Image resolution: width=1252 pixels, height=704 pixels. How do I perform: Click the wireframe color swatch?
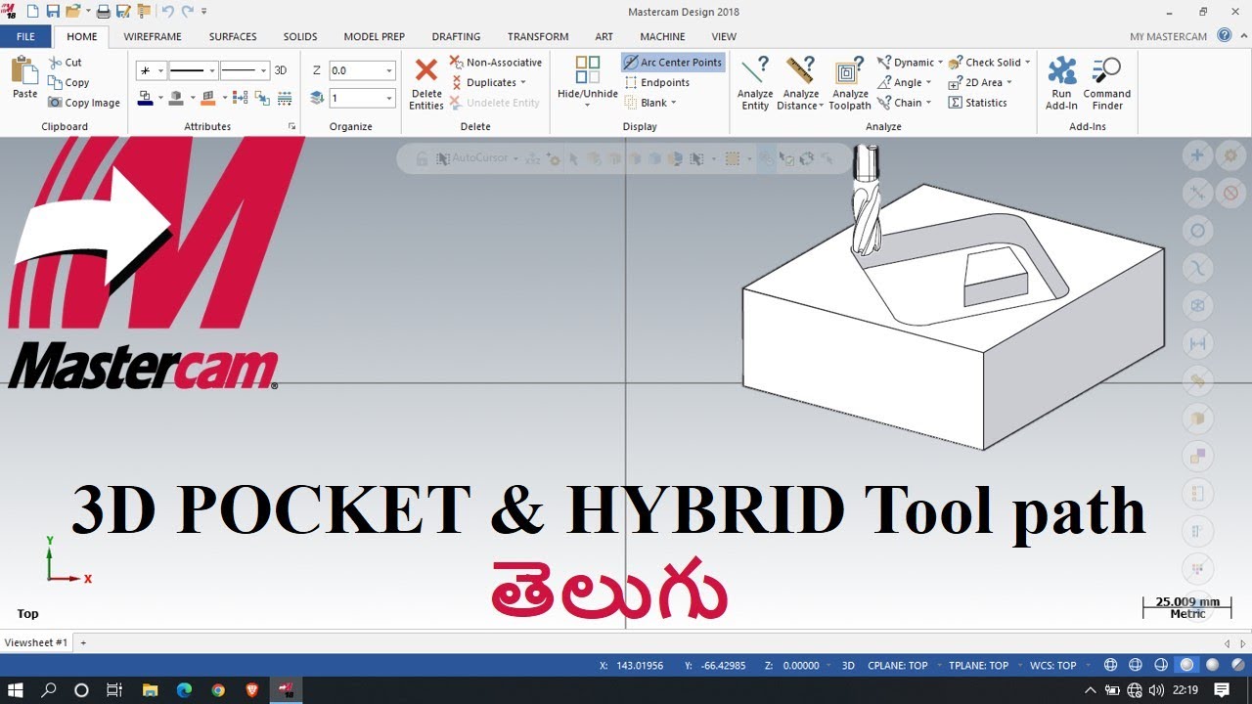(x=145, y=98)
